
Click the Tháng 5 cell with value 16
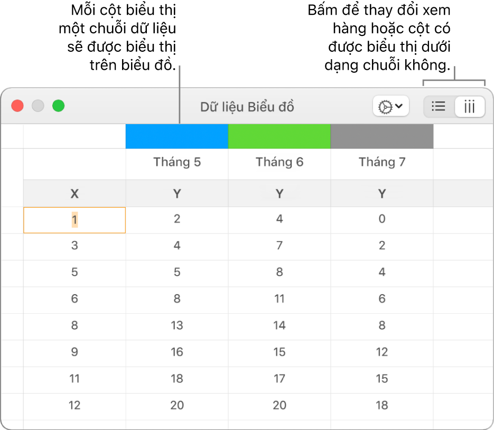pyautogui.click(x=177, y=352)
